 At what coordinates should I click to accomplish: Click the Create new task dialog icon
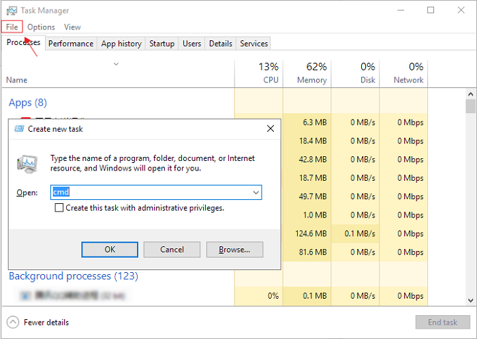(19, 128)
